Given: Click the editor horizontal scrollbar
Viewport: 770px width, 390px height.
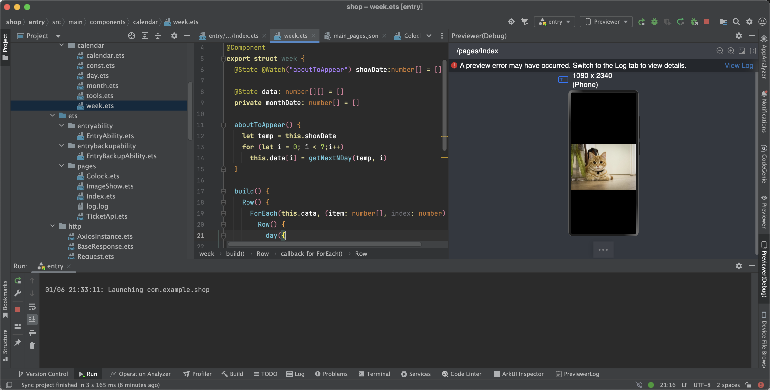Looking at the screenshot, I should [x=324, y=244].
